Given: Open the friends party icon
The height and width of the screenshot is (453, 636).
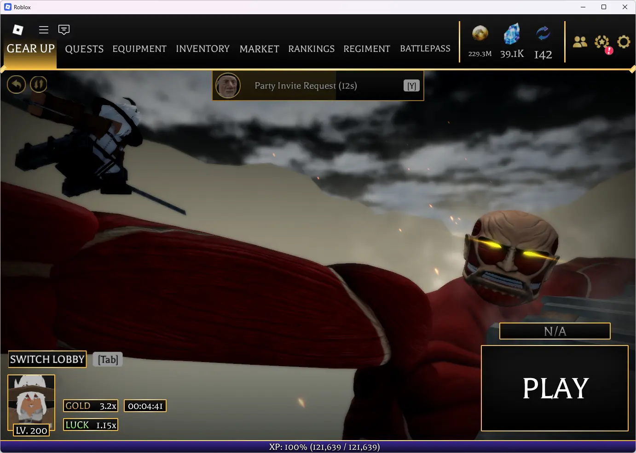Looking at the screenshot, I should pos(580,42).
